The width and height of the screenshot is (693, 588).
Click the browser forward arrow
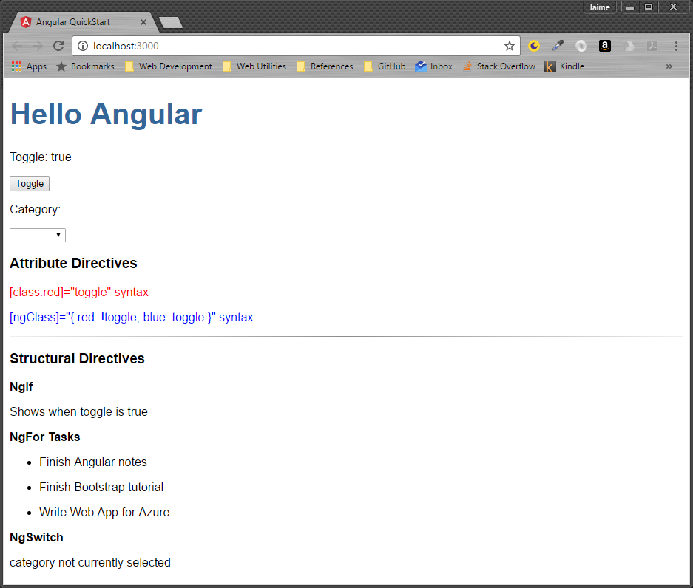click(x=38, y=46)
